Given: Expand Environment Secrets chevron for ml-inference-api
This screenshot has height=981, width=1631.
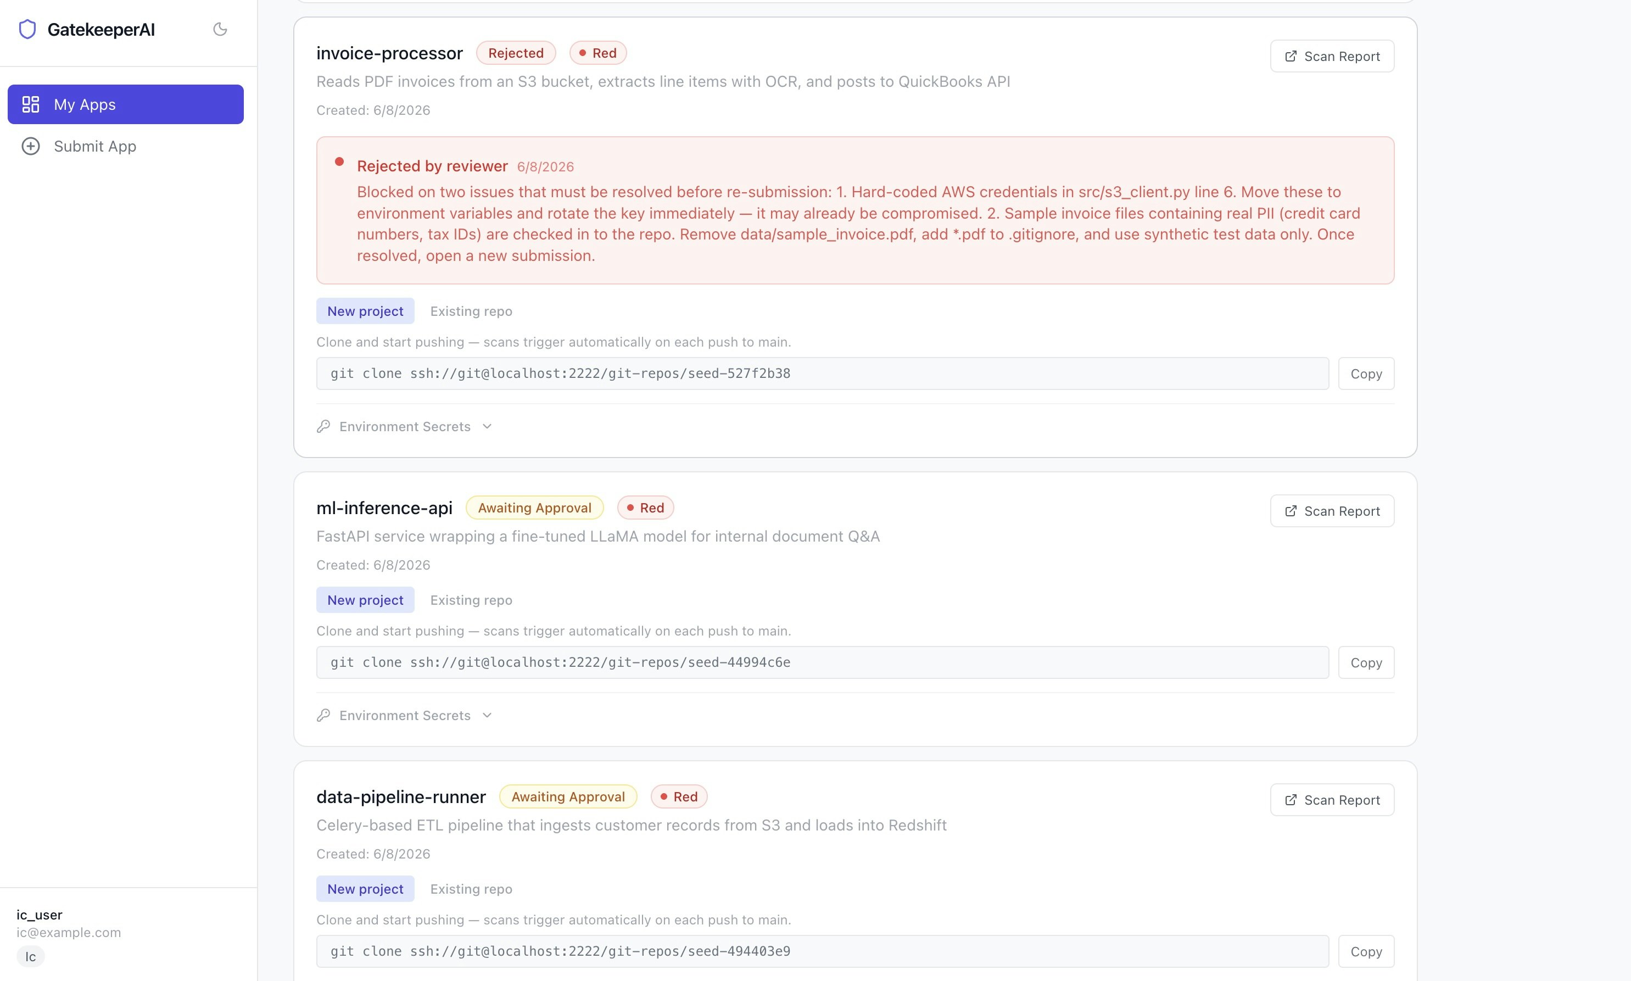Looking at the screenshot, I should (x=487, y=715).
